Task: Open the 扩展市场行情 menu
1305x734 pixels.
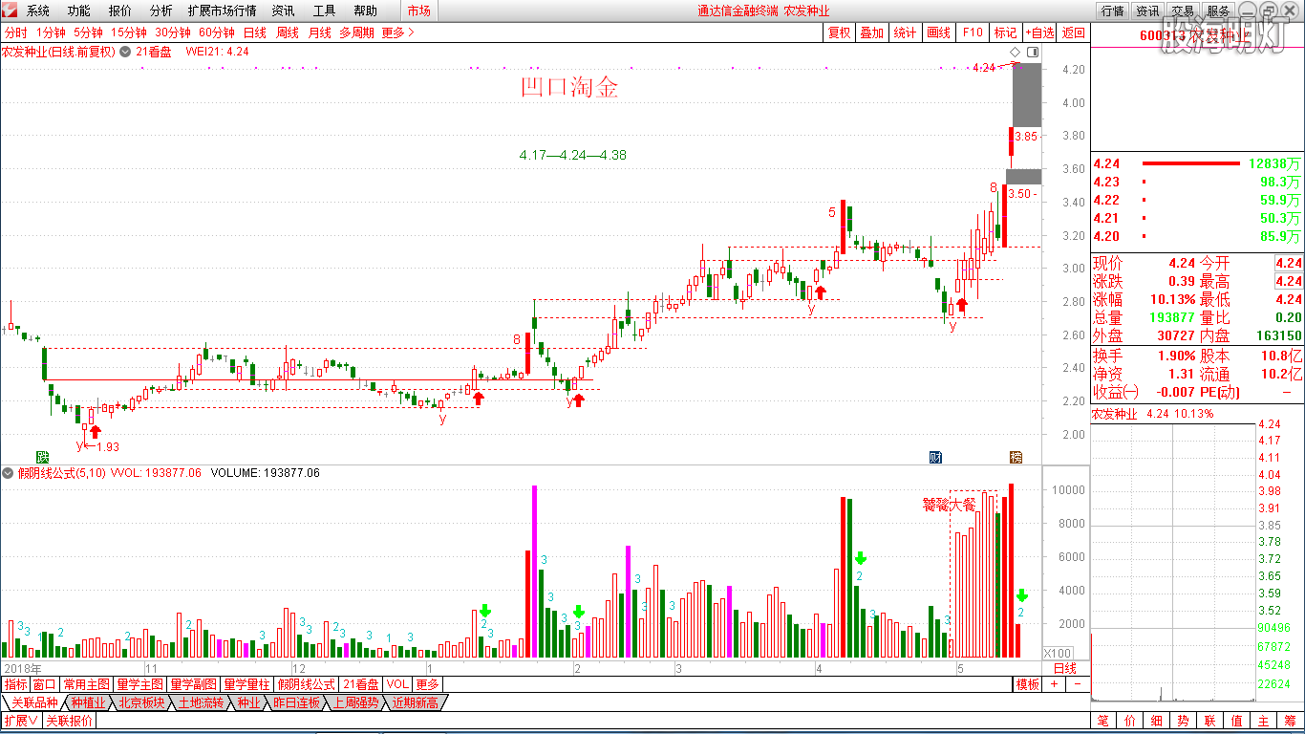Action: pyautogui.click(x=223, y=11)
